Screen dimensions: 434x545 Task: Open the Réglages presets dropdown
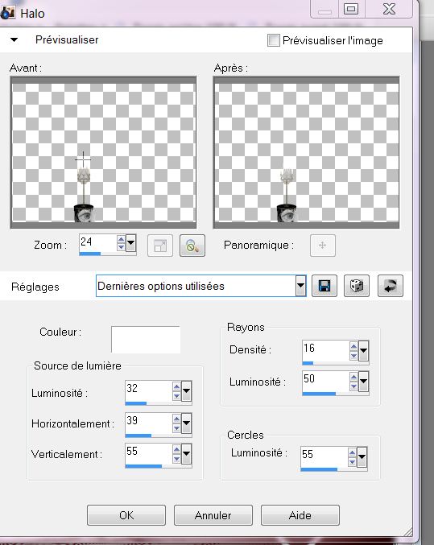301,286
